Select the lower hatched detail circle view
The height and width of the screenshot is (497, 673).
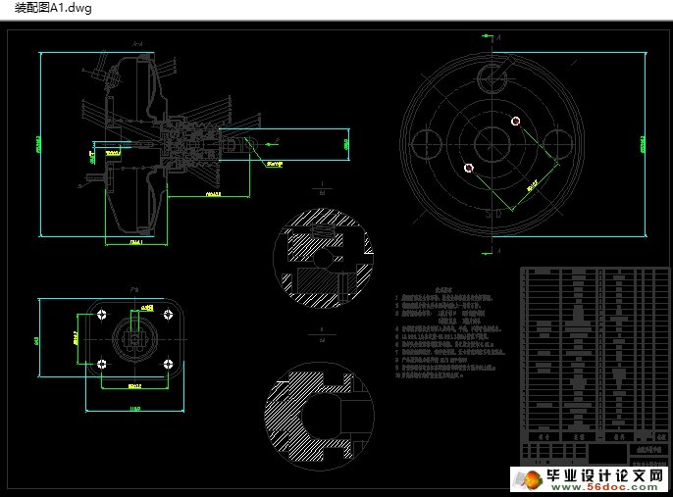click(x=318, y=407)
